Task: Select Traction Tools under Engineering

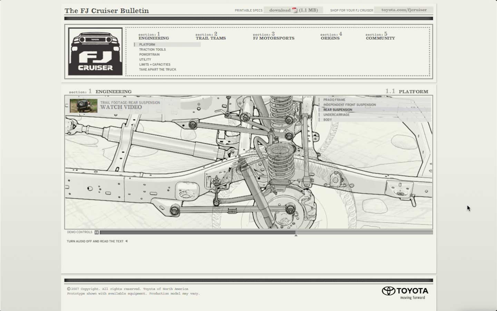Action: (152, 50)
